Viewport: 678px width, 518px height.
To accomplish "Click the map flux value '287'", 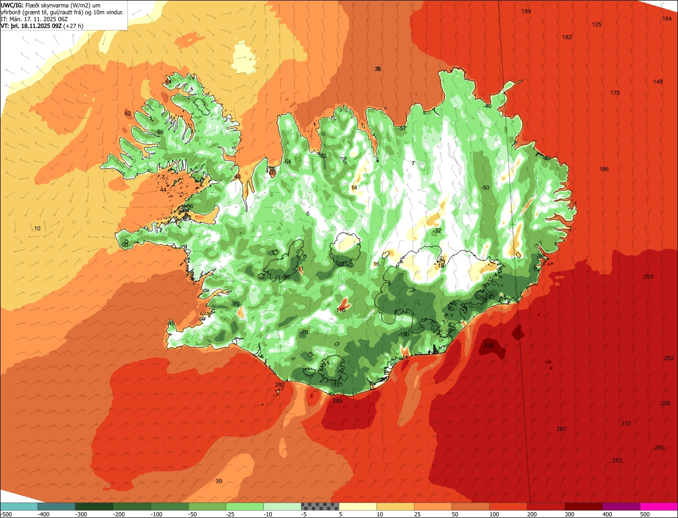I will click(562, 428).
